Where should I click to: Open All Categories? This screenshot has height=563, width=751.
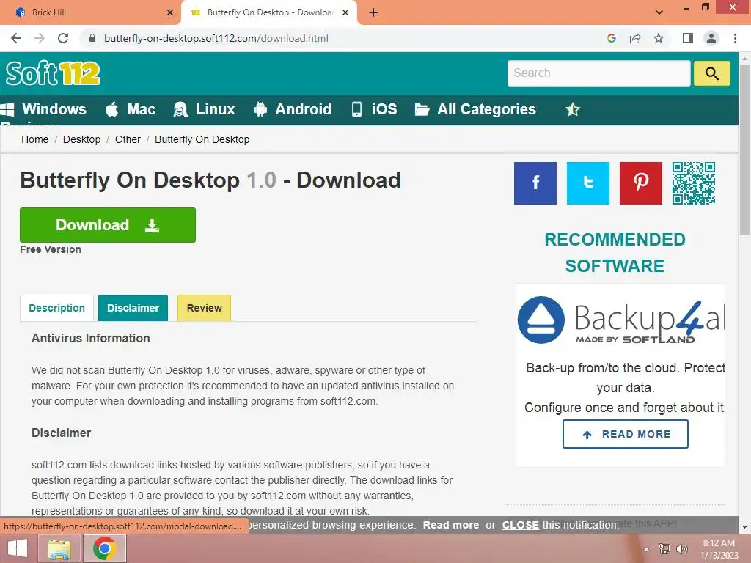tap(475, 109)
